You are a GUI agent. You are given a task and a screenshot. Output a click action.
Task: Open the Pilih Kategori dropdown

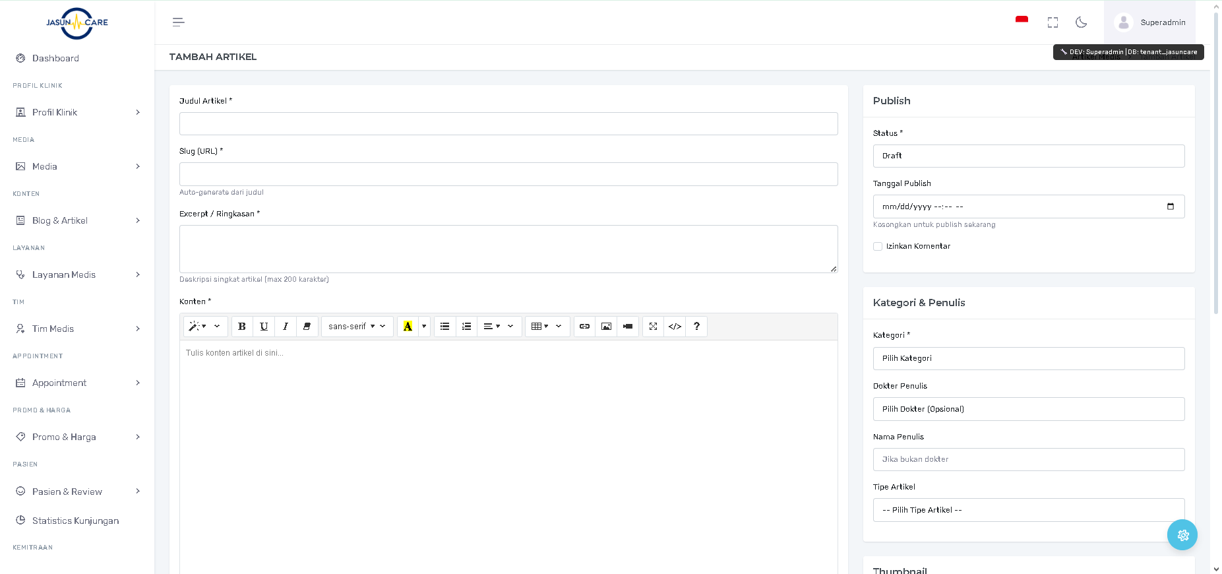pyautogui.click(x=1028, y=359)
